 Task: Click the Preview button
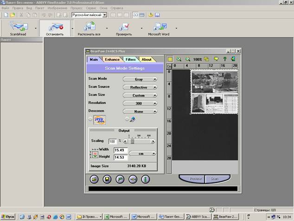(x=193, y=179)
